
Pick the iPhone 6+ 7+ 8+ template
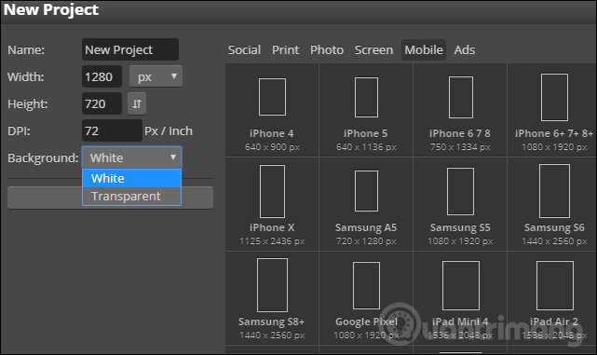click(552, 110)
